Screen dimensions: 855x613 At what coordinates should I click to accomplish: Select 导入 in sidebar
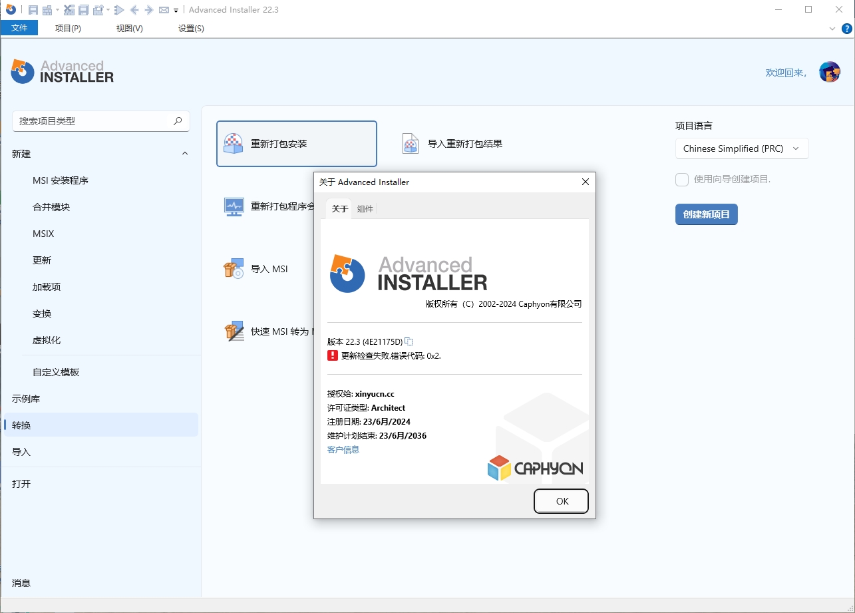(21, 452)
